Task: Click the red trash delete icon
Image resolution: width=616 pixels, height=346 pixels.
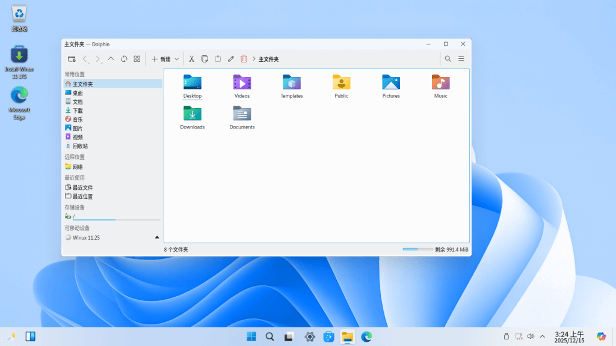Action: point(244,59)
